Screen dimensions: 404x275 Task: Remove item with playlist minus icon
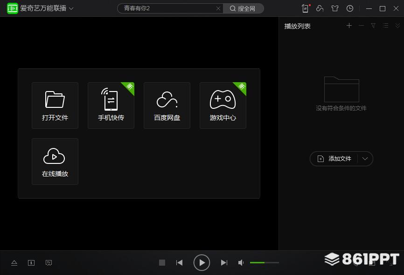point(361,26)
